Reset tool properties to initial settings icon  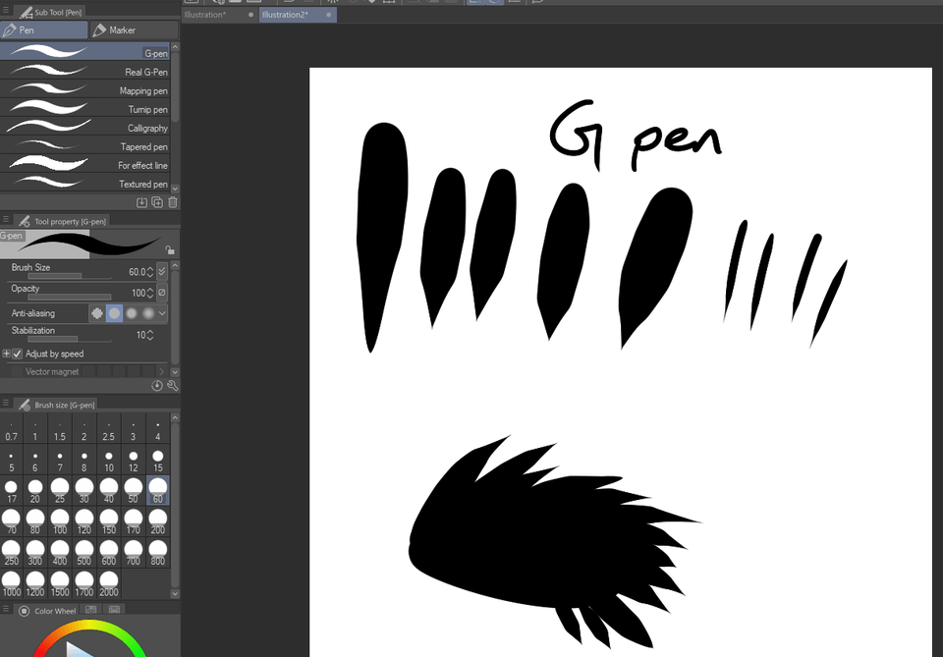[x=157, y=386]
